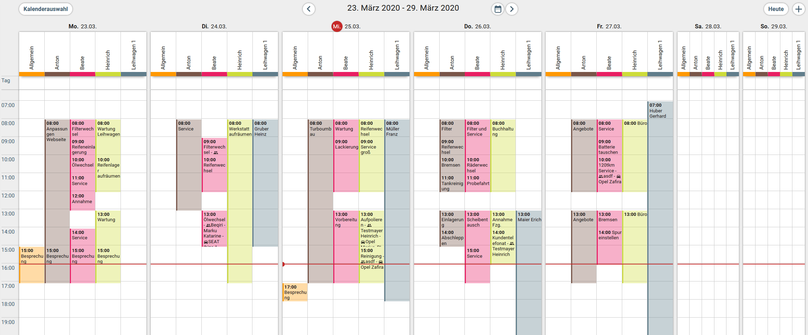Open Thursday 11:00 Tankreinigung appointment

[x=452, y=183]
